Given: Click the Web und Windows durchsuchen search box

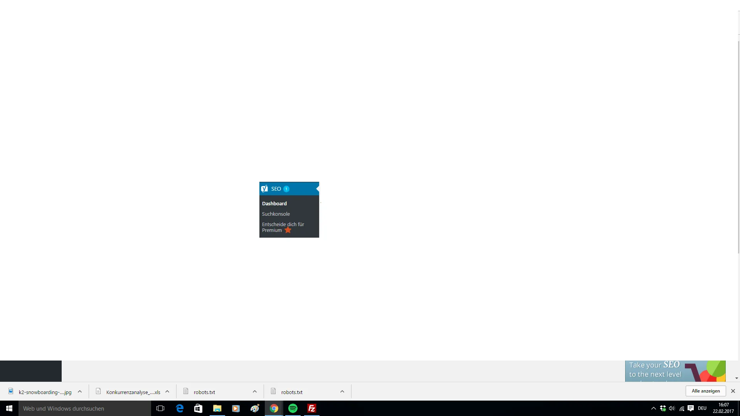Looking at the screenshot, I should tap(85, 408).
